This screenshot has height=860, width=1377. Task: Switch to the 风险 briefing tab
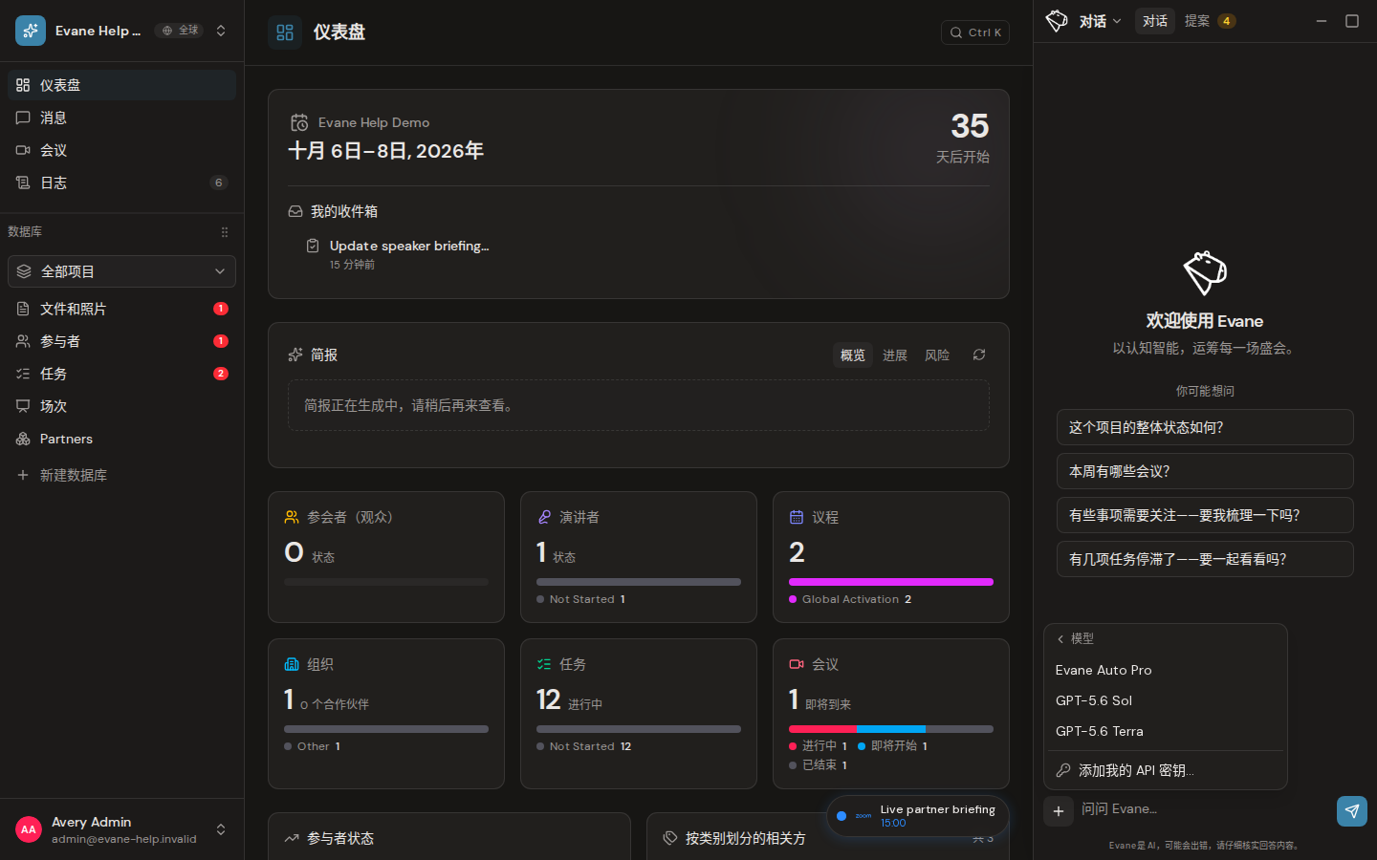[937, 355]
